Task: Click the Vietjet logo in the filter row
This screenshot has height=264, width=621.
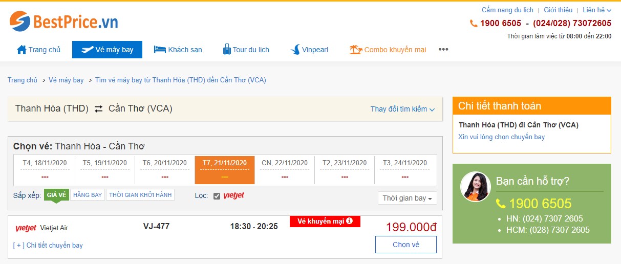Action: pos(233,195)
